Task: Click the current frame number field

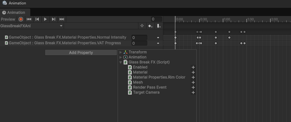Action: pos(156,19)
